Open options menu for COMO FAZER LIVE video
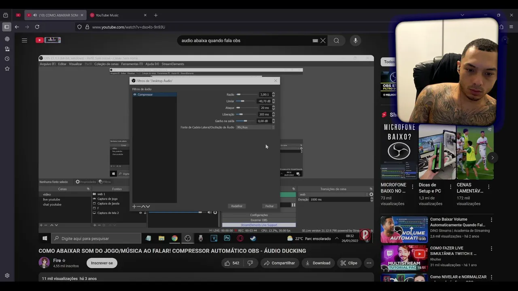This screenshot has height=291, width=518. click(x=491, y=249)
